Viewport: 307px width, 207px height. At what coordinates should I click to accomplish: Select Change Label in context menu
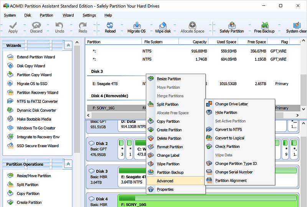[176, 155]
